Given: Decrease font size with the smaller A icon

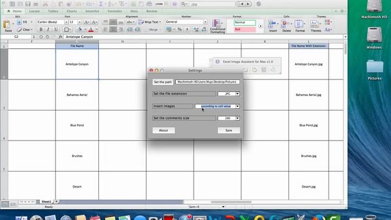Looking at the screenshot, I should click(x=94, y=22).
